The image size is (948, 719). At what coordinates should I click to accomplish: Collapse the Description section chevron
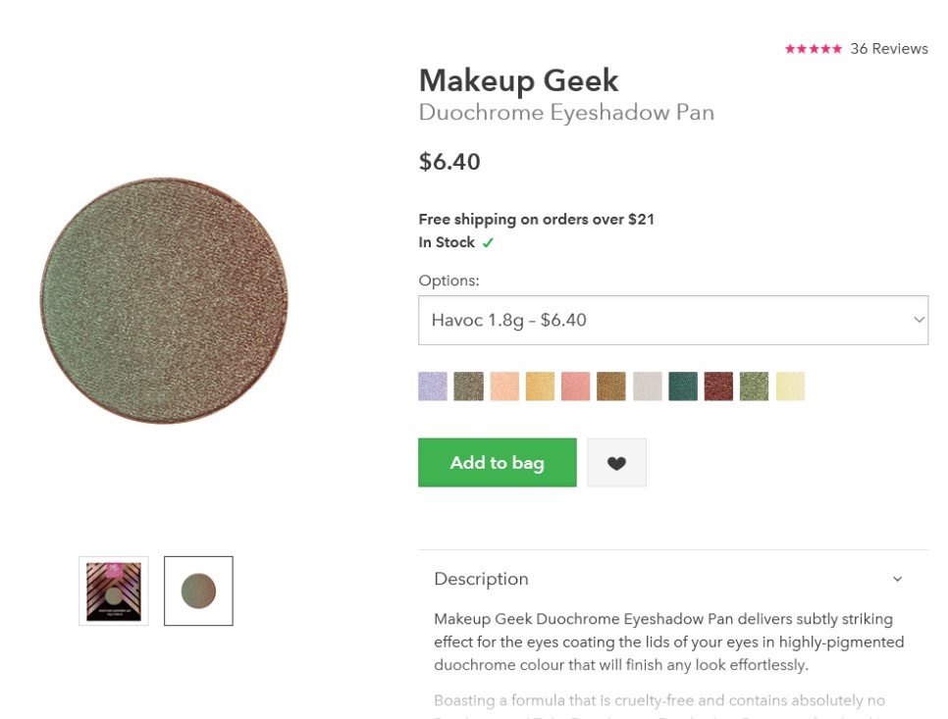[897, 579]
